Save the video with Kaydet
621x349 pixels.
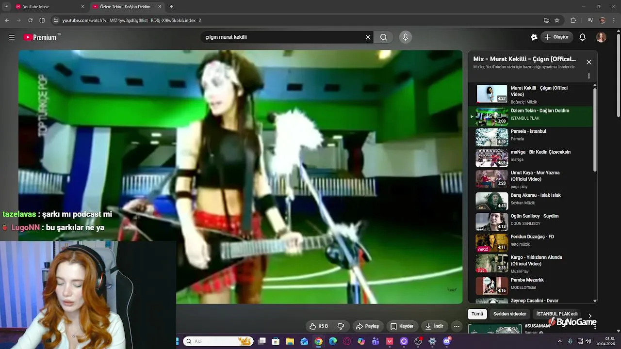coord(402,326)
